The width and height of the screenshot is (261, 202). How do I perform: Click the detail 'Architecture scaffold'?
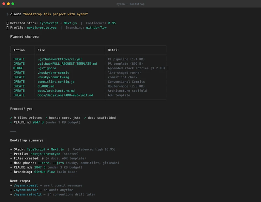point(127,91)
